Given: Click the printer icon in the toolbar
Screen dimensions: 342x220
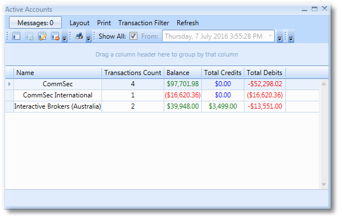Looking at the screenshot, I should (79, 36).
